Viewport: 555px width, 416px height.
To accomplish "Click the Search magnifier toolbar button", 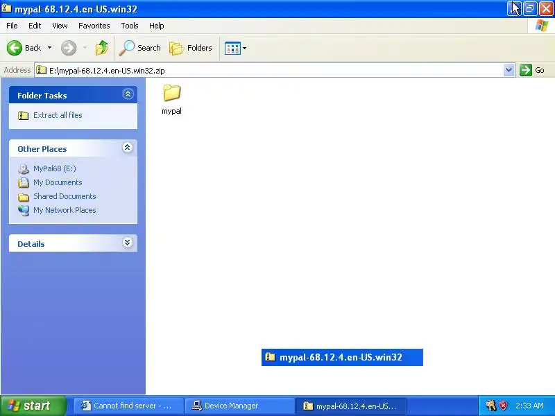I will tap(140, 48).
